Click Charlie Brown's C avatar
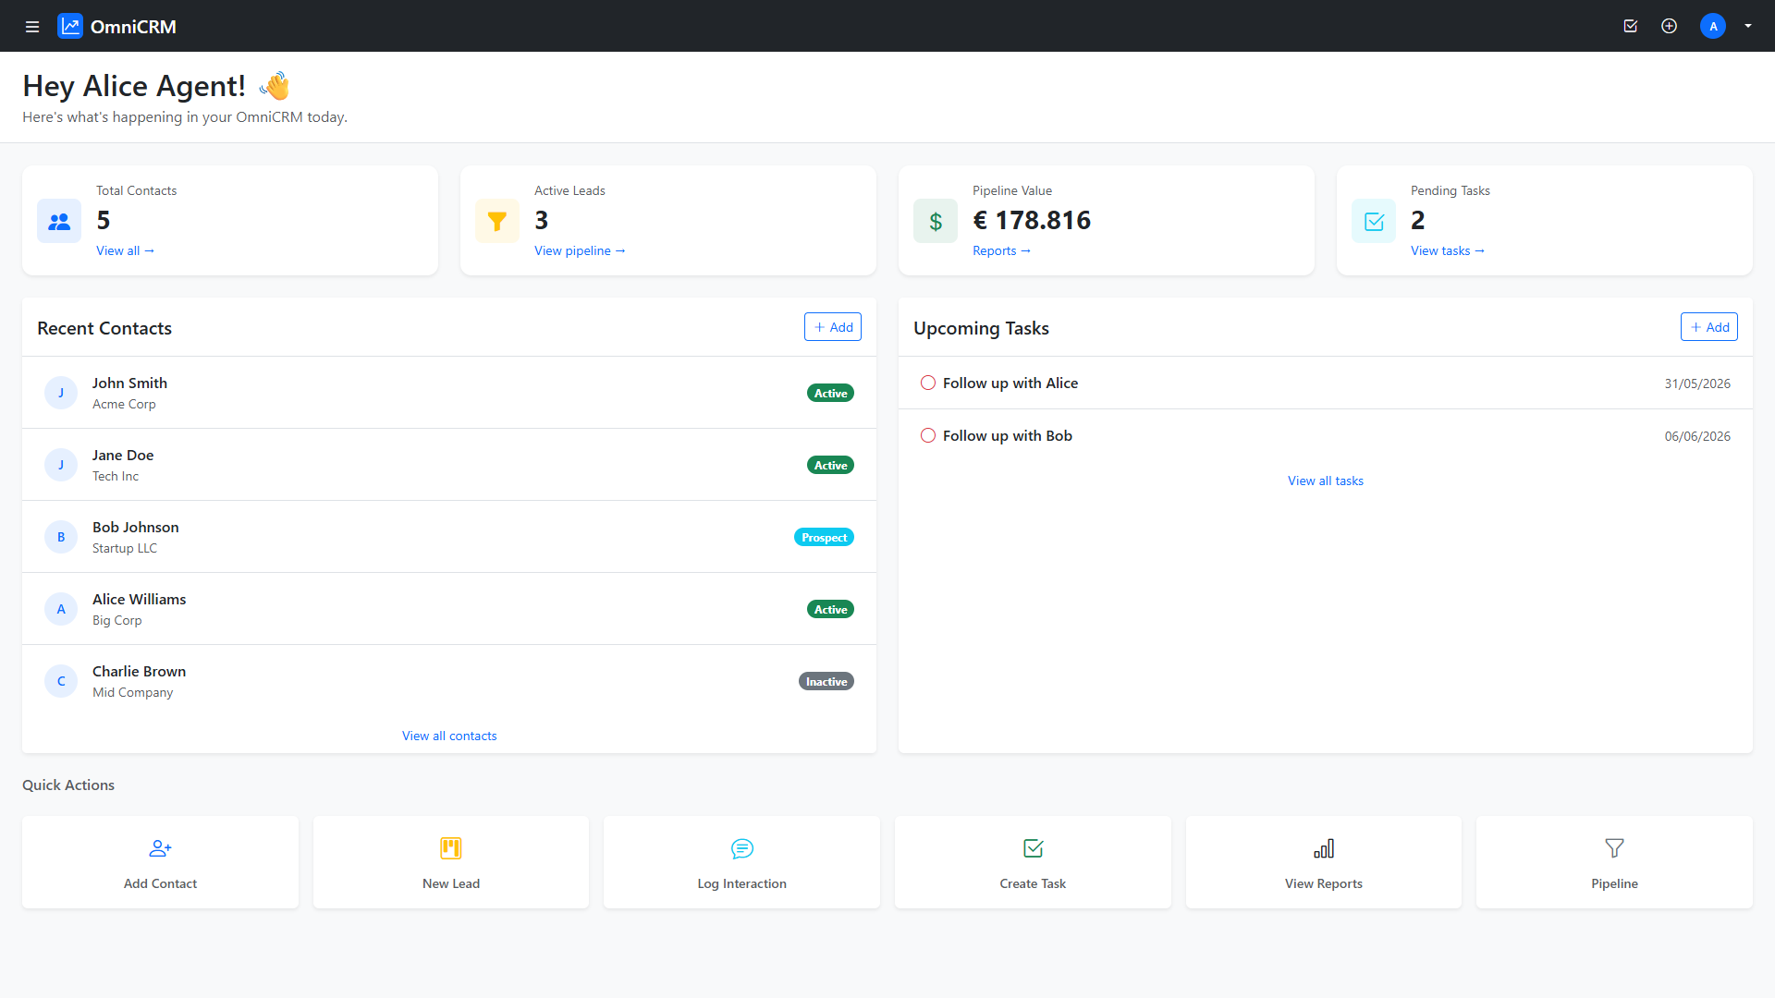This screenshot has height=998, width=1775. coord(61,681)
